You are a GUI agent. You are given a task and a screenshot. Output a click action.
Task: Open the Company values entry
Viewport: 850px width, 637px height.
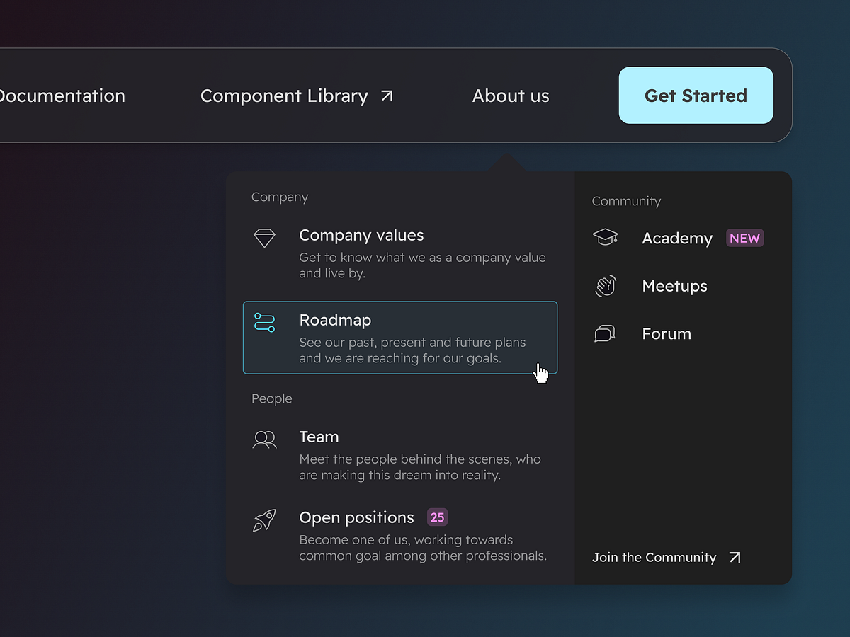(361, 235)
